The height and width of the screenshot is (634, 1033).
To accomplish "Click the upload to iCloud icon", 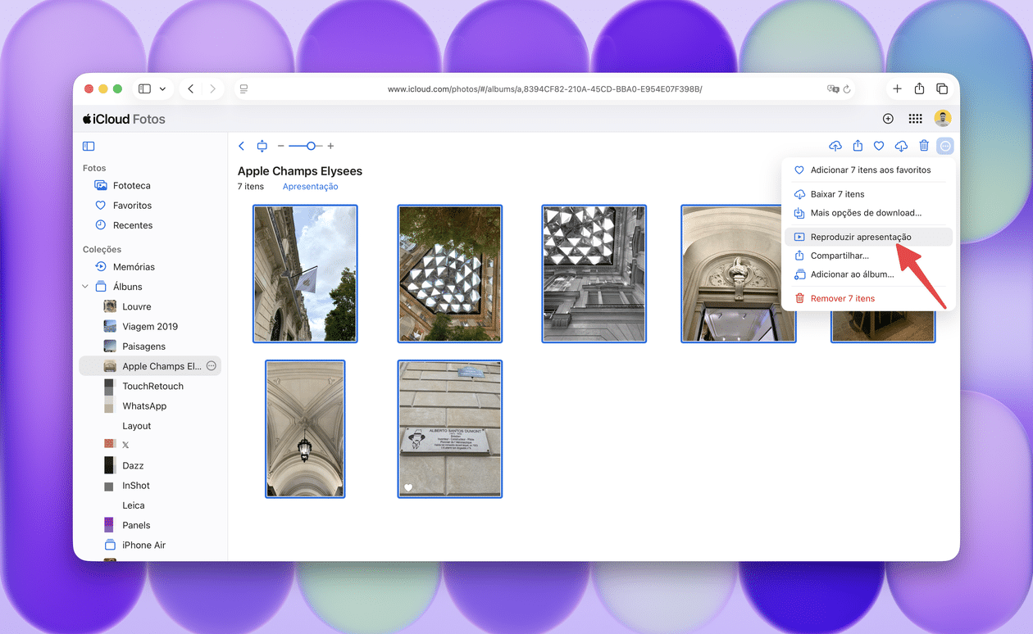I will [835, 146].
